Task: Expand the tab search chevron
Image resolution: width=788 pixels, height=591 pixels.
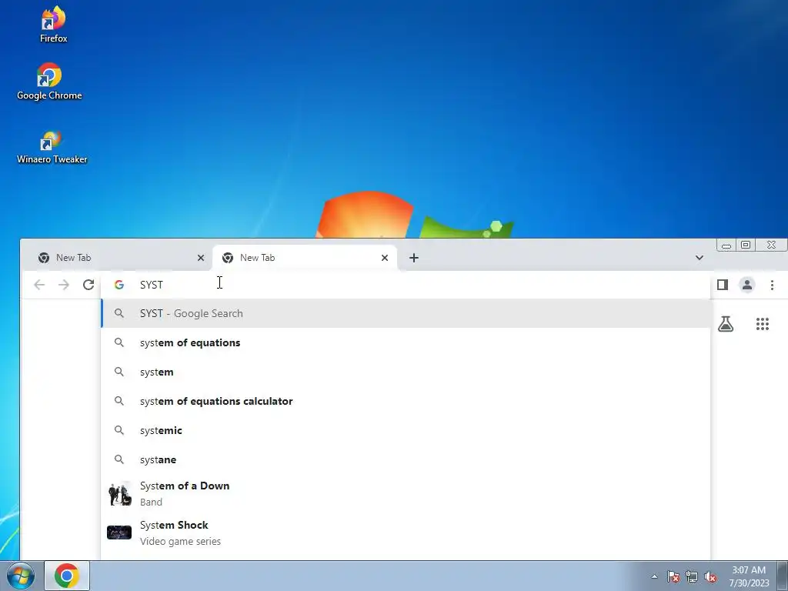Action: [x=699, y=258]
